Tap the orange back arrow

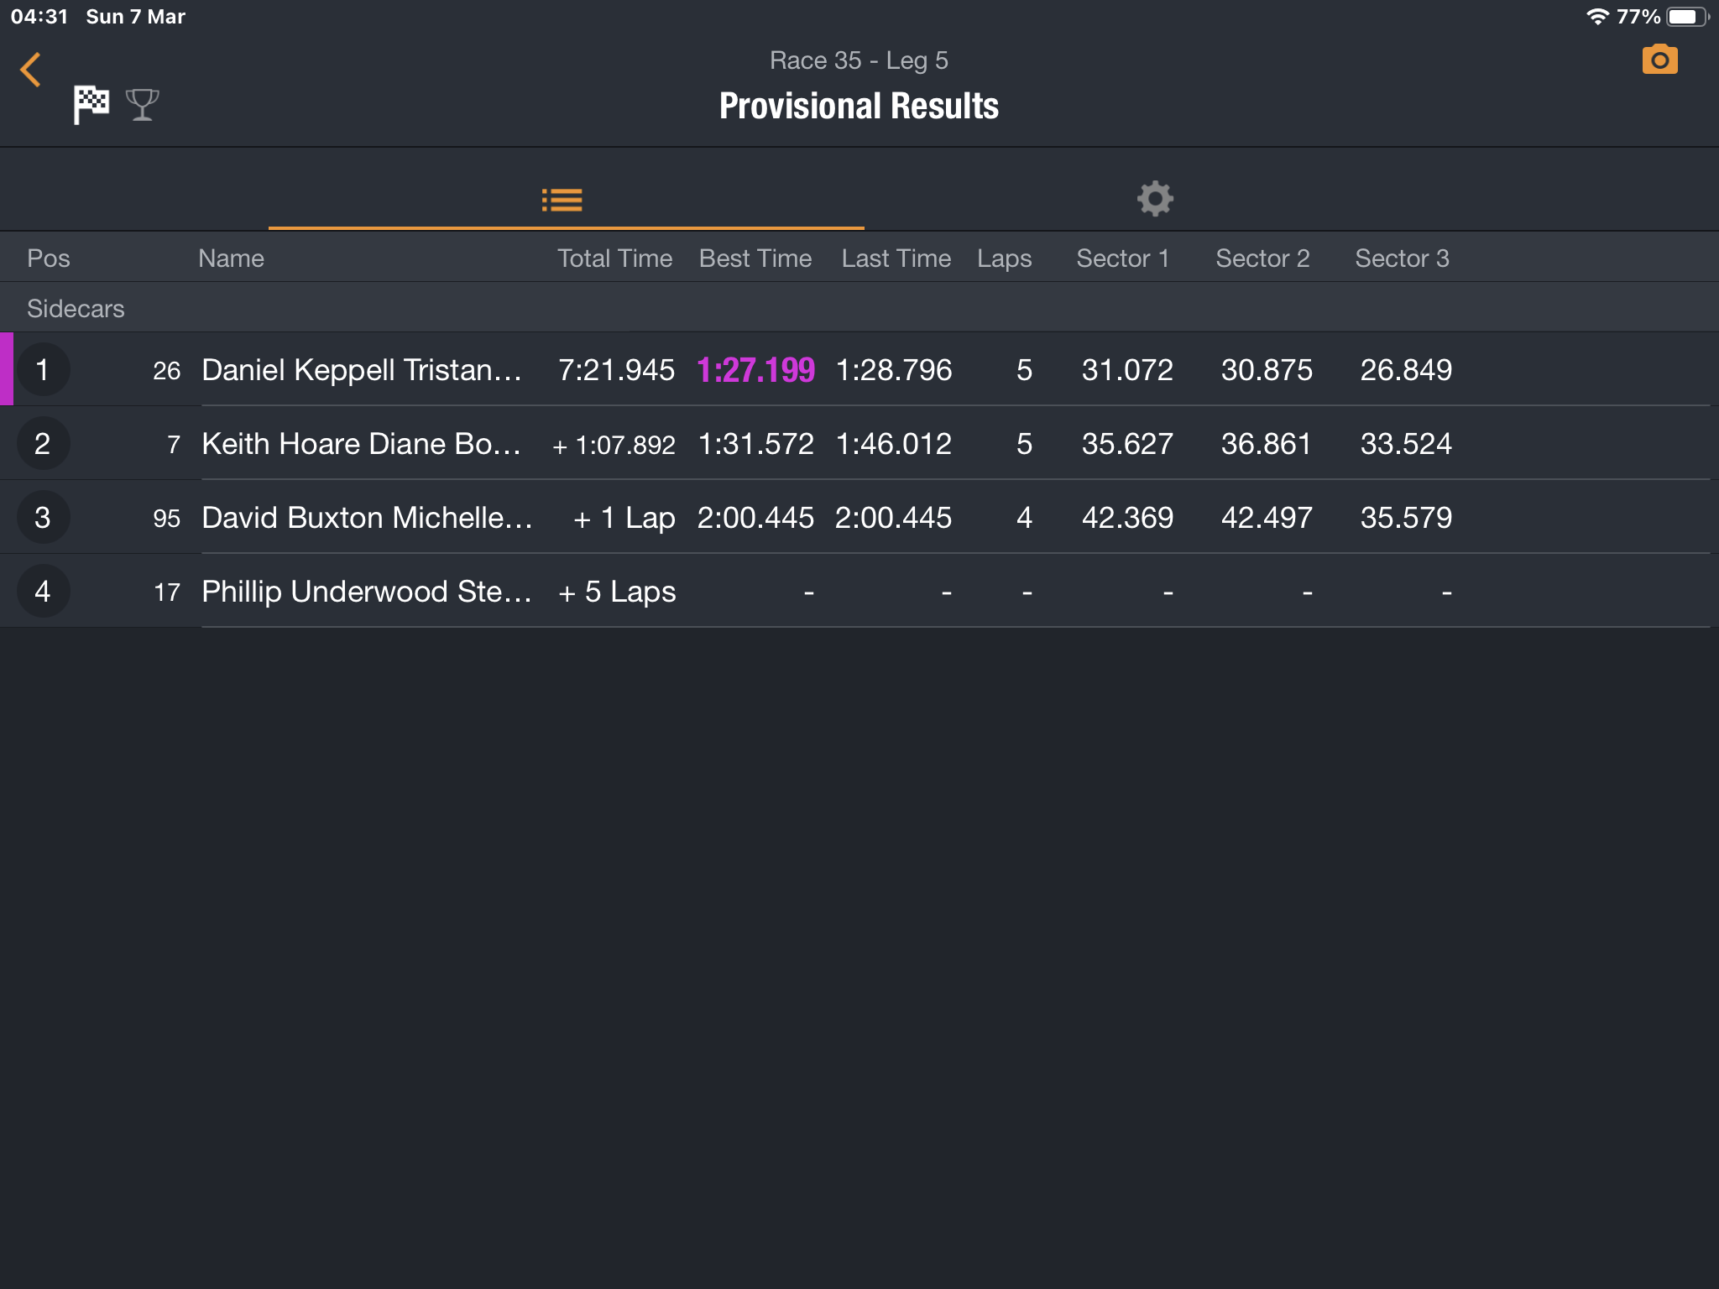tap(30, 70)
